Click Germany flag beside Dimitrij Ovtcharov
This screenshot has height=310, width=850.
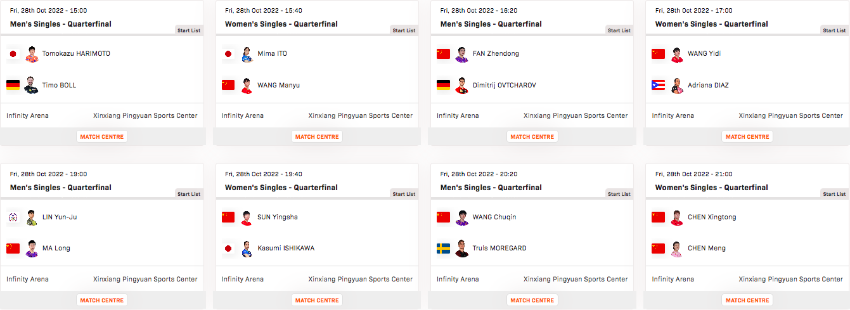(x=443, y=85)
